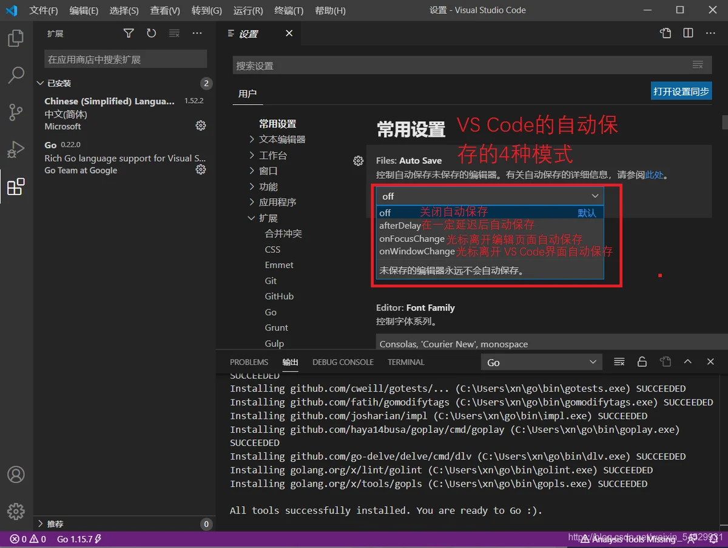Open gear menu for Files: Auto Save setting
Viewport: 728px width, 548px height.
click(x=359, y=161)
